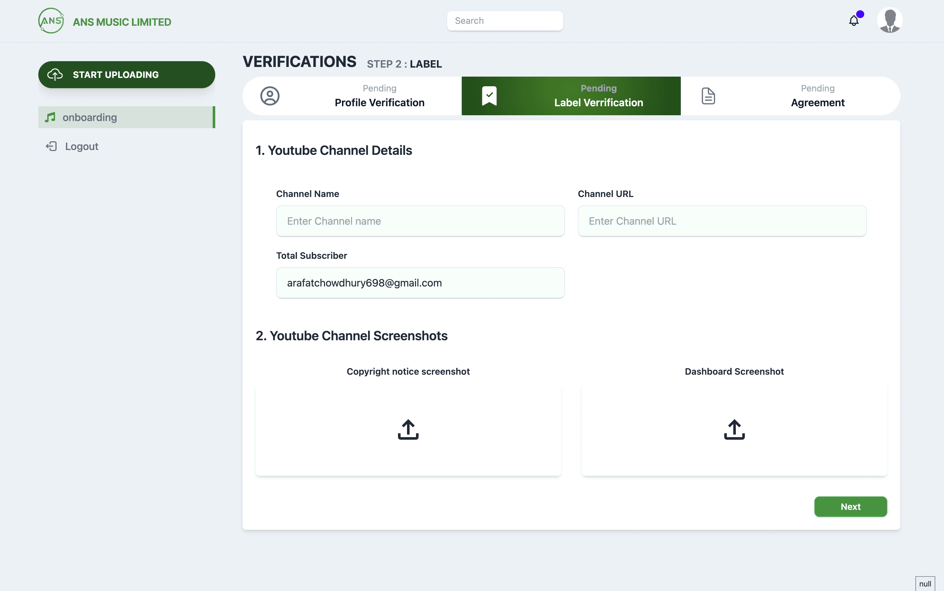This screenshot has width=944, height=591.
Task: Click the START UPLOADING button
Action: 126,75
